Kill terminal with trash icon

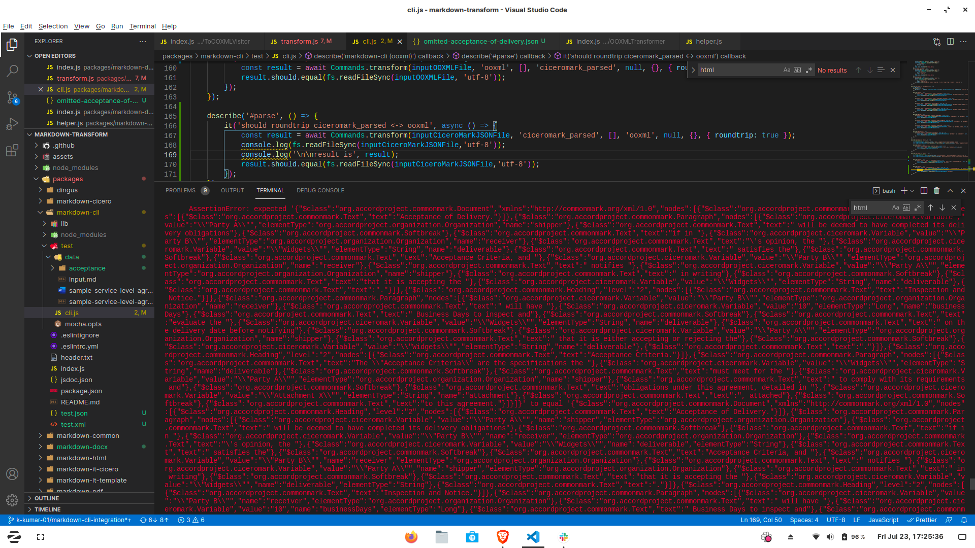pyautogui.click(x=936, y=191)
